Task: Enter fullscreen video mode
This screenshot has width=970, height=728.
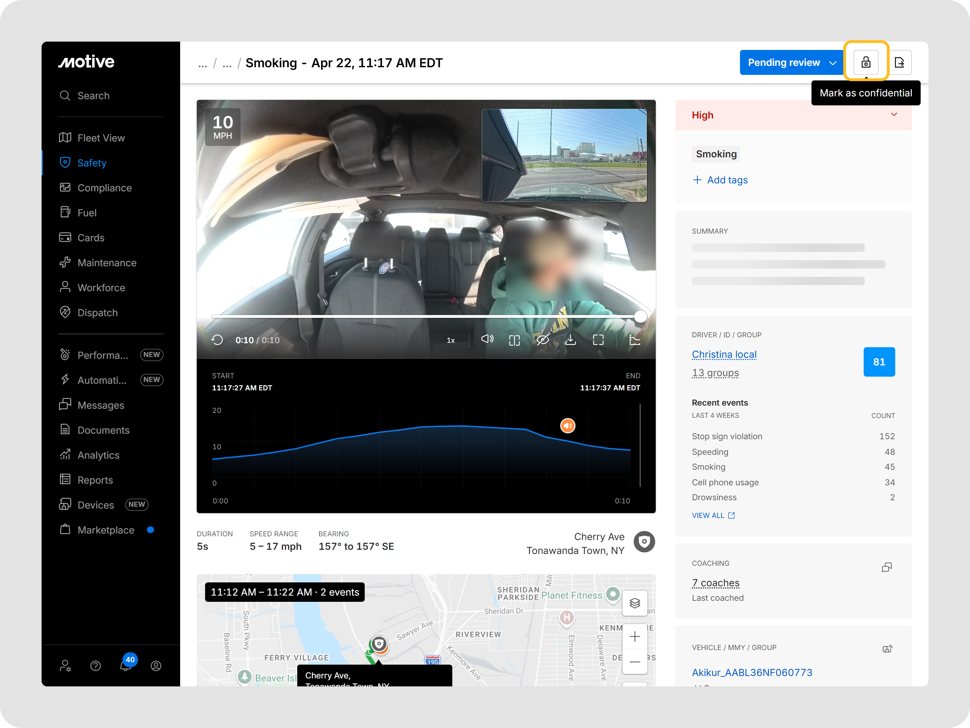Action: (x=598, y=340)
